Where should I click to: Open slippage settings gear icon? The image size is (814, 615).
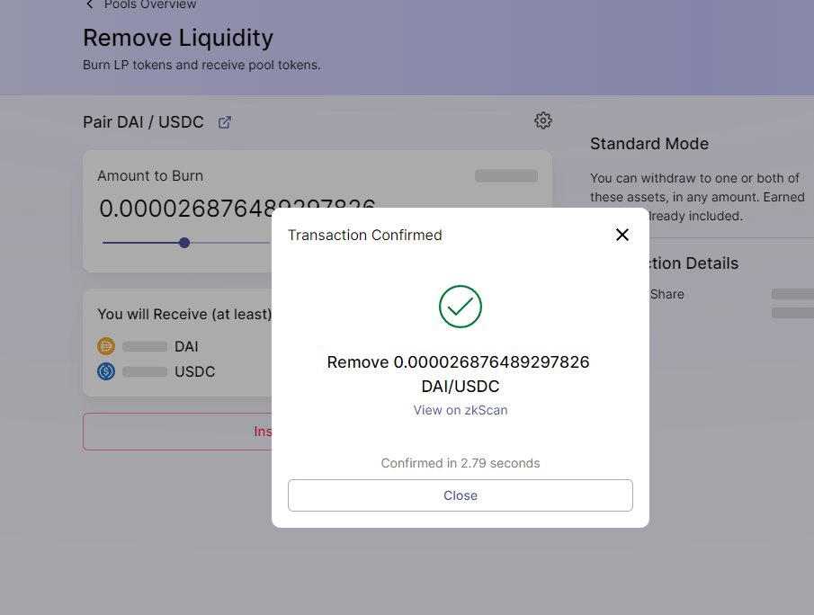[543, 120]
